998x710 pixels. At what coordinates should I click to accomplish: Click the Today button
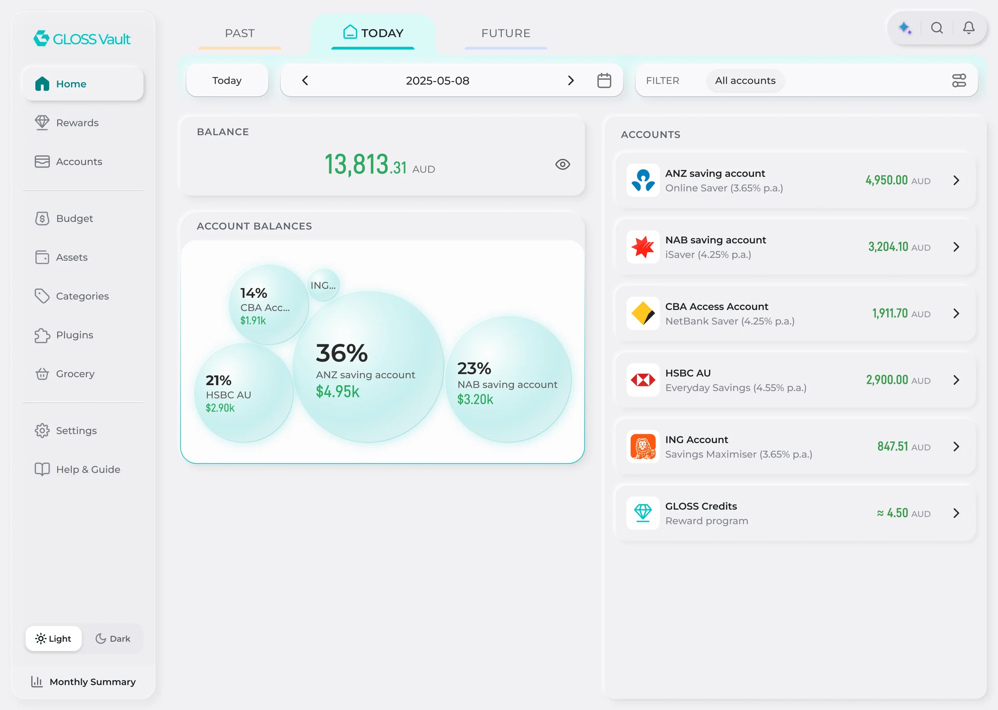227,80
